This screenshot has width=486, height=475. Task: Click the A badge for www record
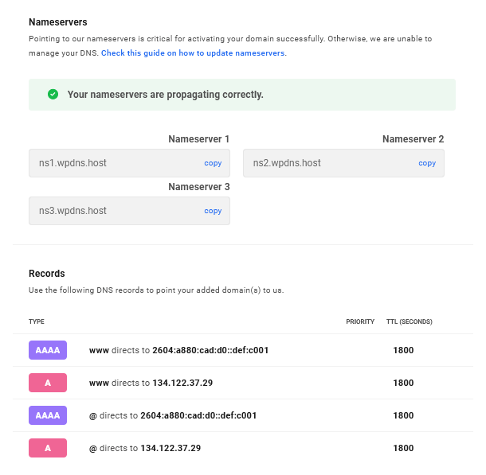coord(48,383)
